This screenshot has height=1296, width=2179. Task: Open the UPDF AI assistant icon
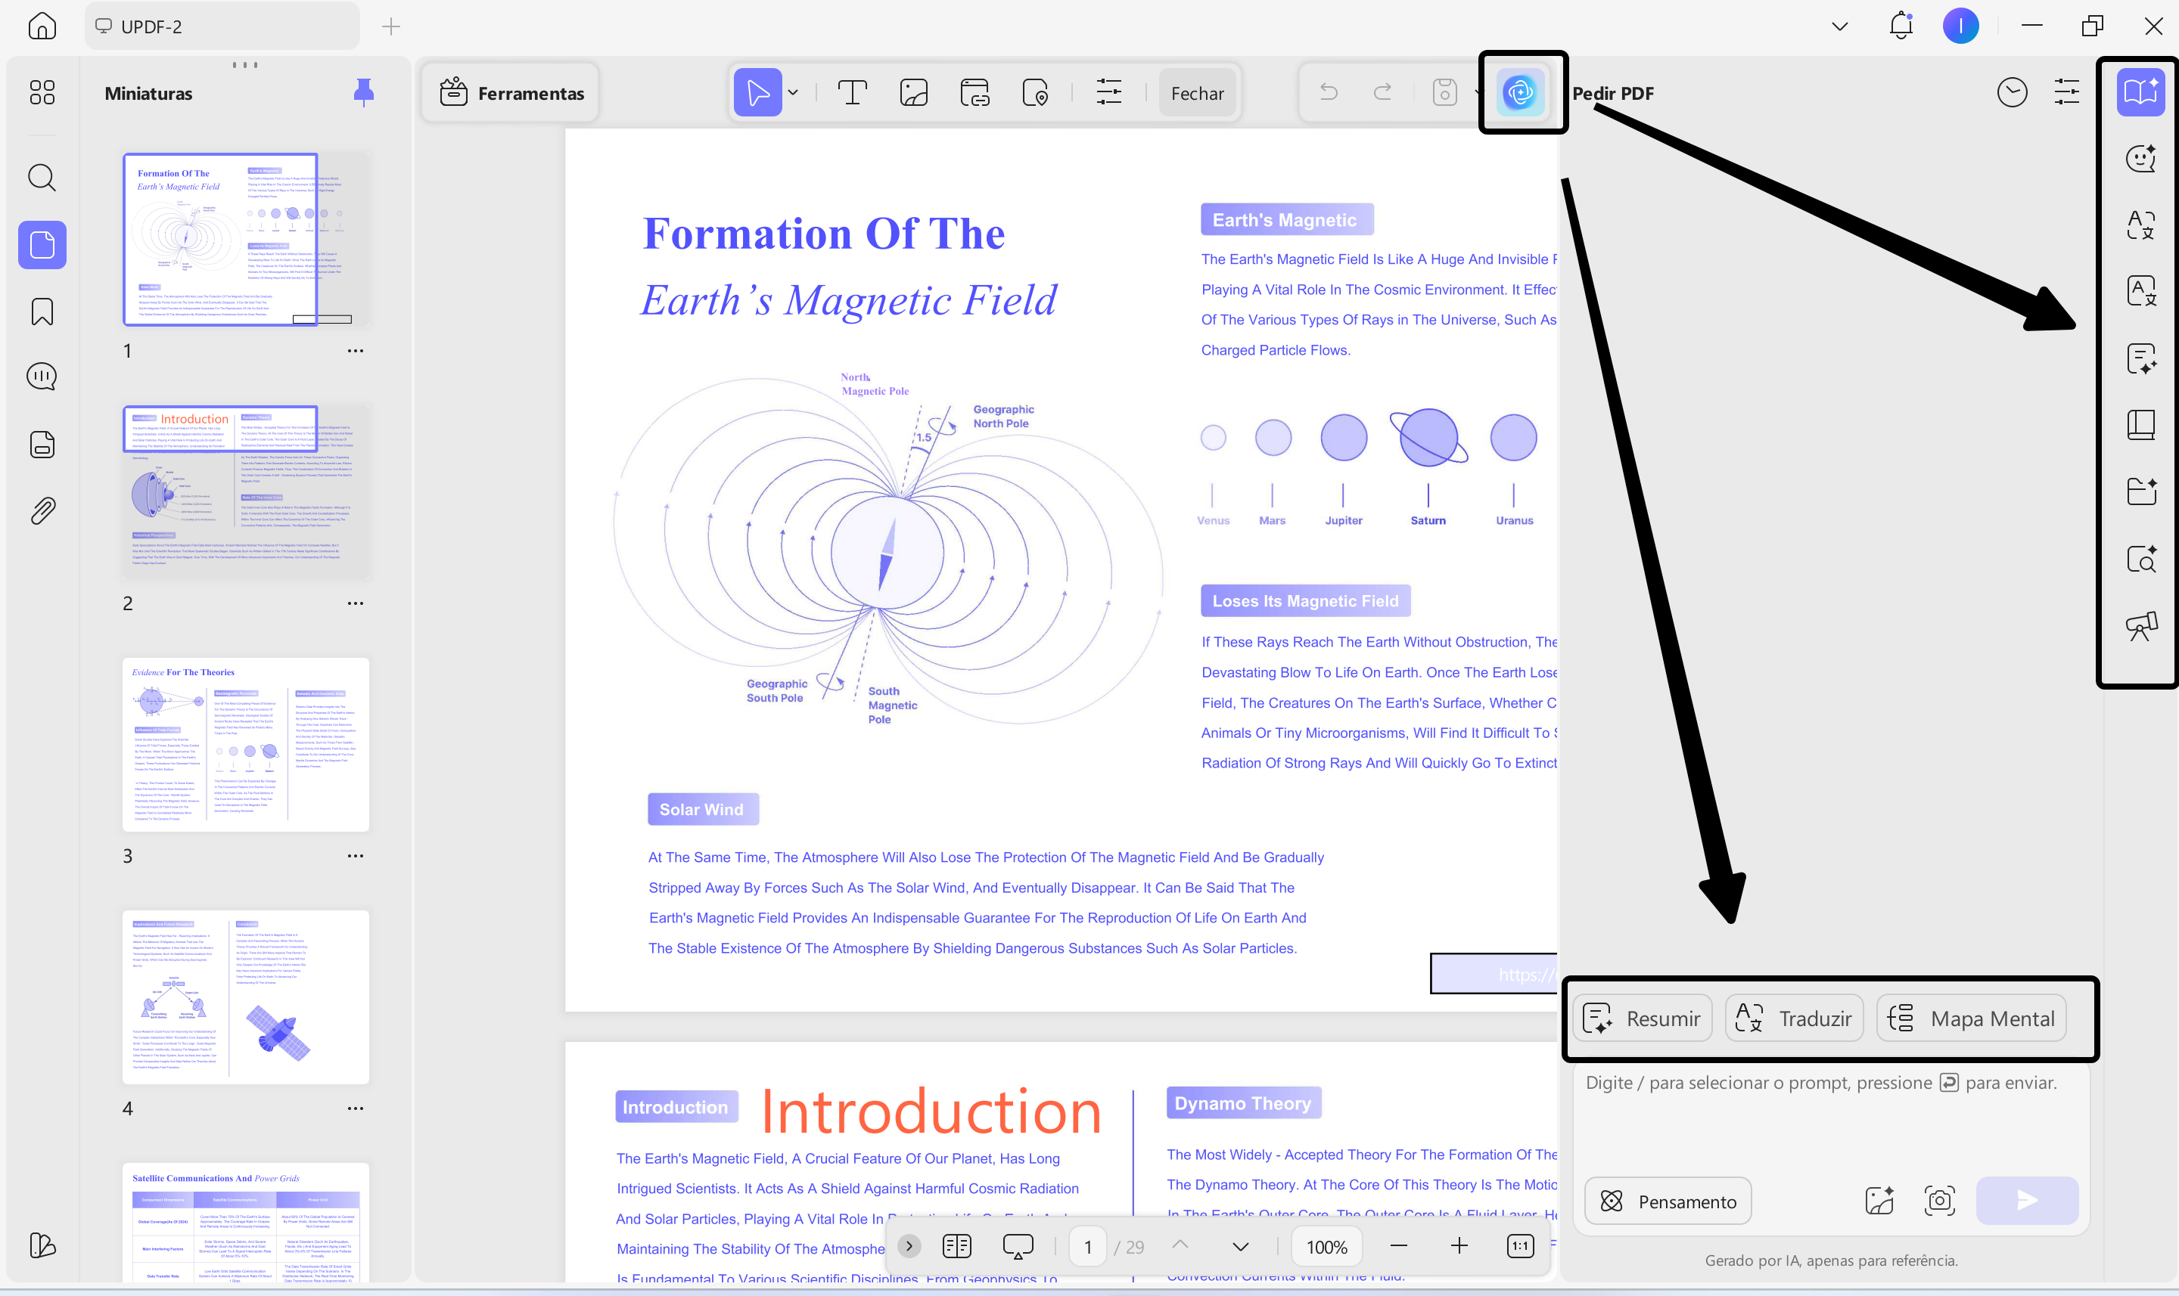1521,92
